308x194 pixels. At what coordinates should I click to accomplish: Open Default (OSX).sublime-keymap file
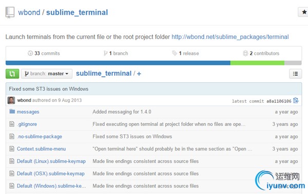tap(51, 174)
